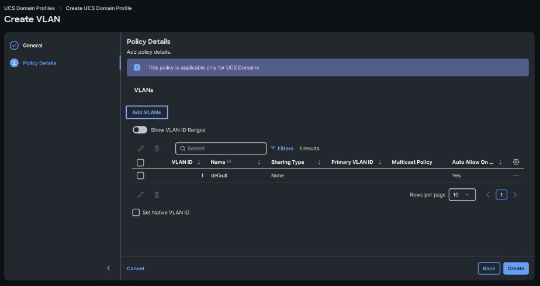Select the checkbox for the default VLAN row

click(140, 175)
